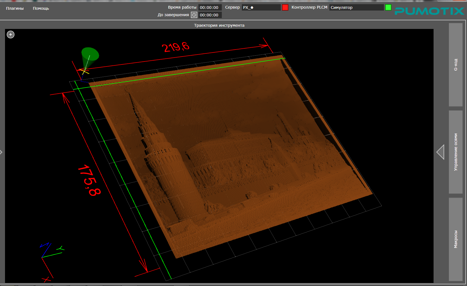Click the PUMOTIX logo
Viewport: 467px width, 286px height.
click(429, 11)
